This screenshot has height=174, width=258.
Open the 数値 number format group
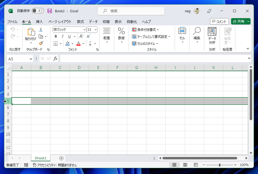coord(121,35)
